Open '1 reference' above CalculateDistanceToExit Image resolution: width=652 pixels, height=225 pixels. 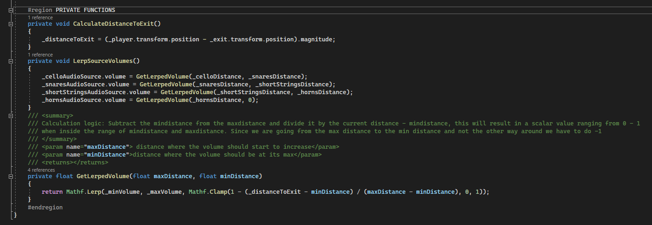pos(40,17)
